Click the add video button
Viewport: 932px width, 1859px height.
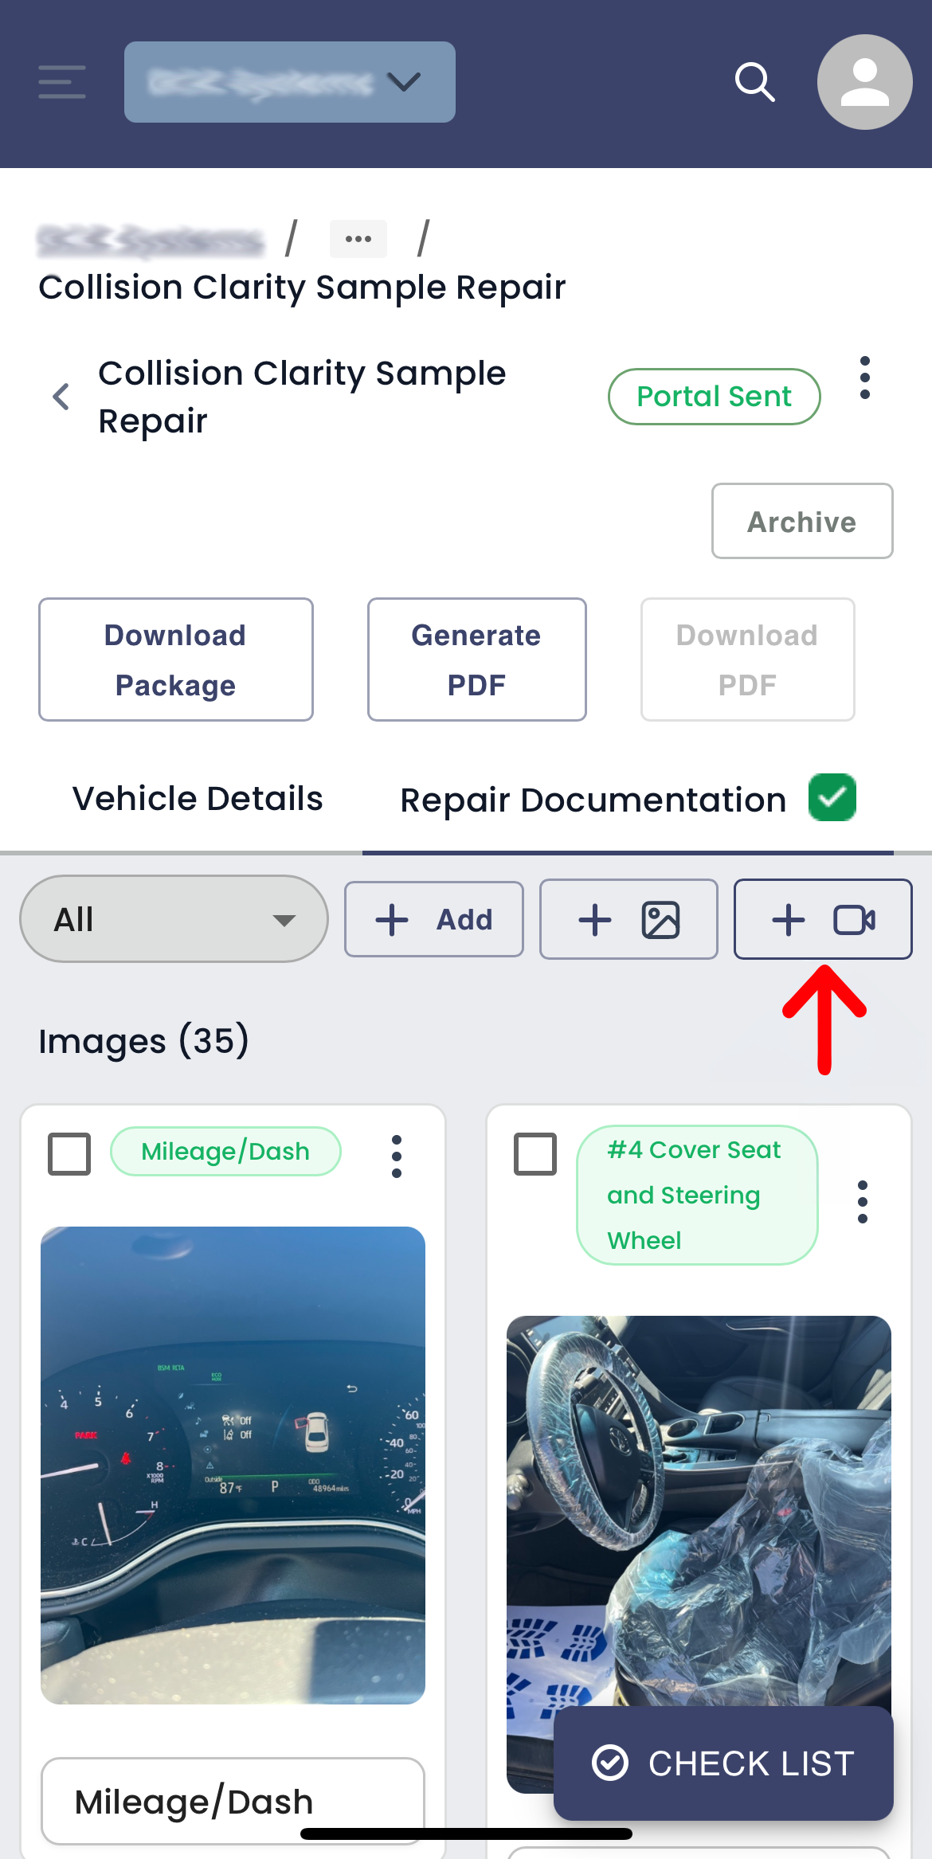(823, 919)
